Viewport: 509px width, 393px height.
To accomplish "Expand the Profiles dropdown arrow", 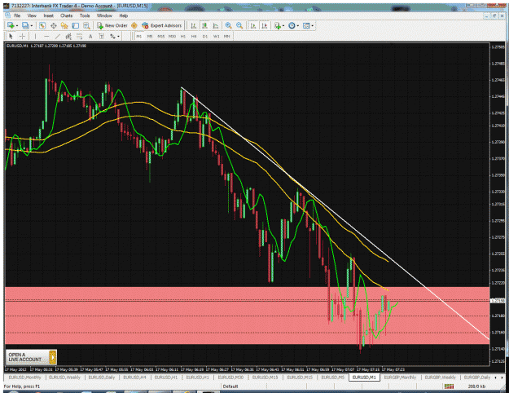I will [x=32, y=25].
